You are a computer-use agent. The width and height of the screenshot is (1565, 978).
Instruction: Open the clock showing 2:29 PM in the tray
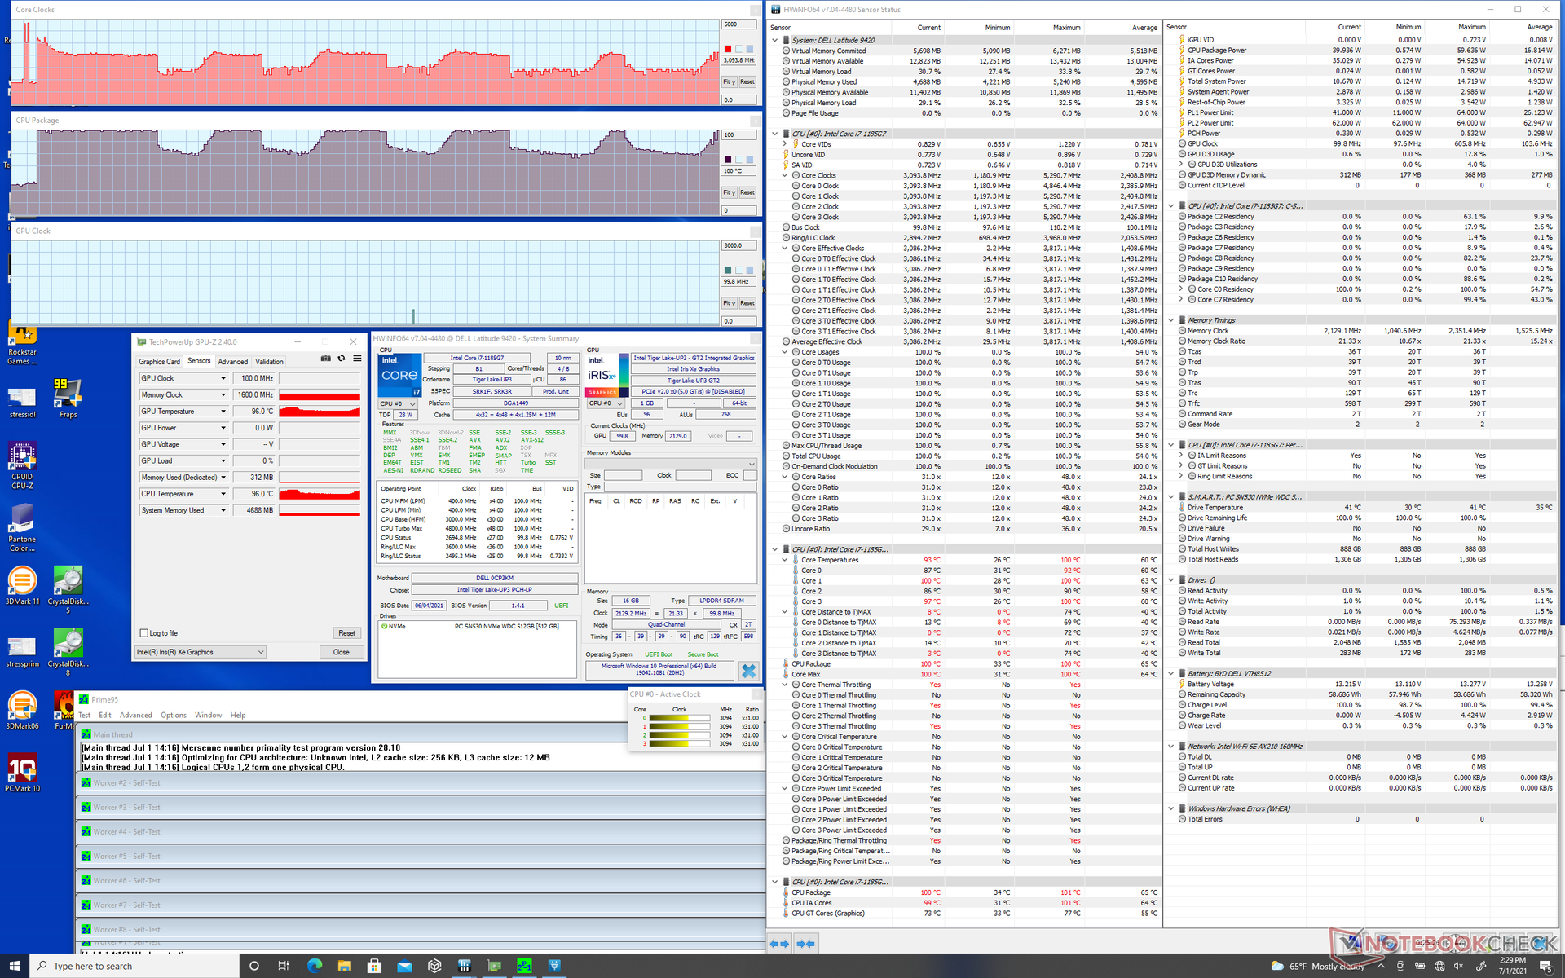[x=1512, y=966]
